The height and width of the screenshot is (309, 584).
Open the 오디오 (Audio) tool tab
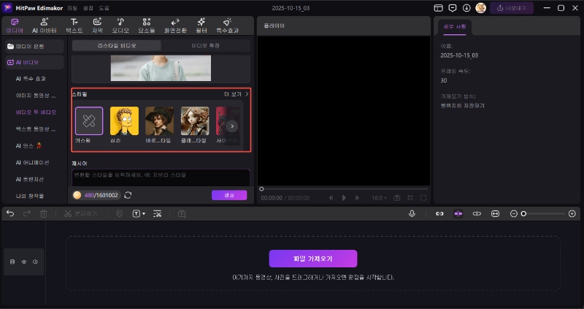tap(120, 26)
